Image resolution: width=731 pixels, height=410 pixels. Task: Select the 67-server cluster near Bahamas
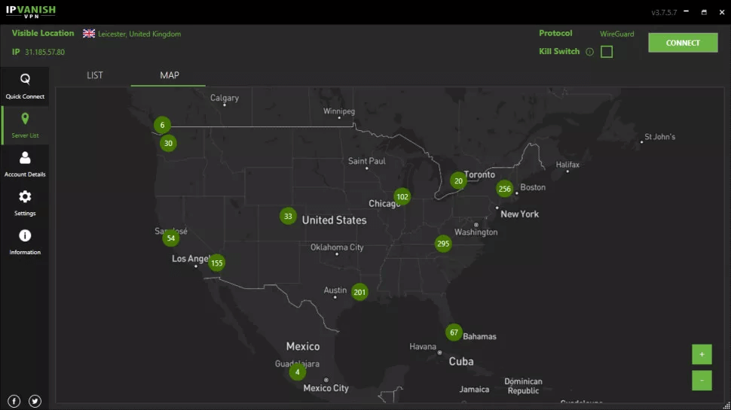(x=454, y=333)
